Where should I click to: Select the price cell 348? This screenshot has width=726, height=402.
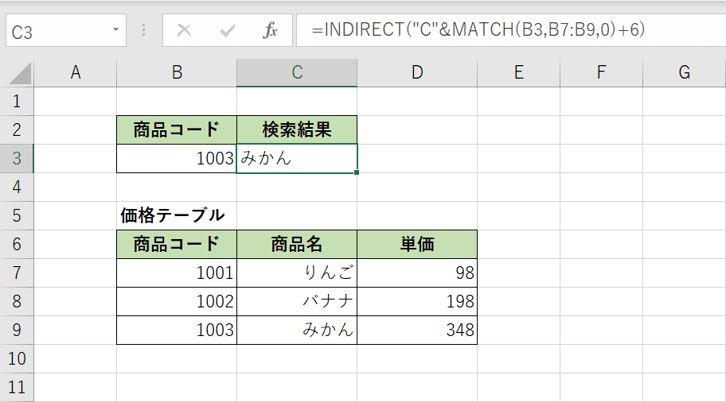(417, 330)
